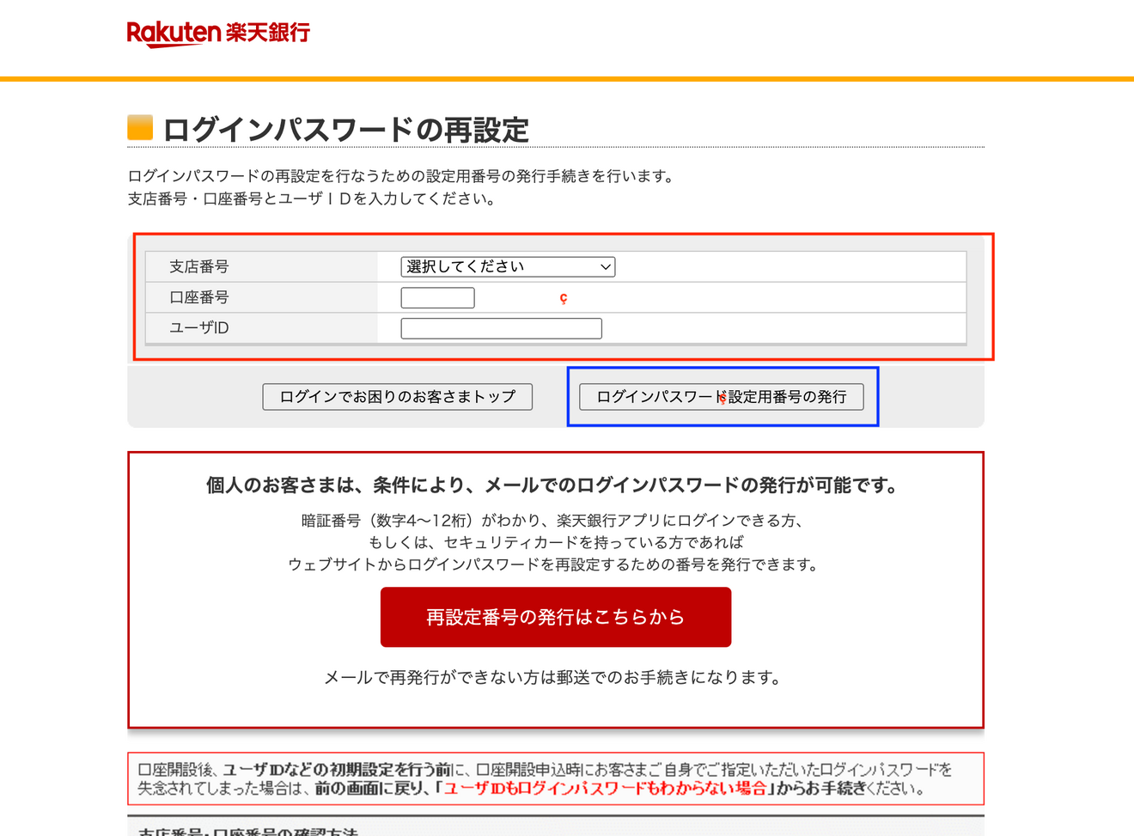Click ウェブサイトからログインパスワードを再設定 text line
Image resolution: width=1134 pixels, height=836 pixels.
555,564
